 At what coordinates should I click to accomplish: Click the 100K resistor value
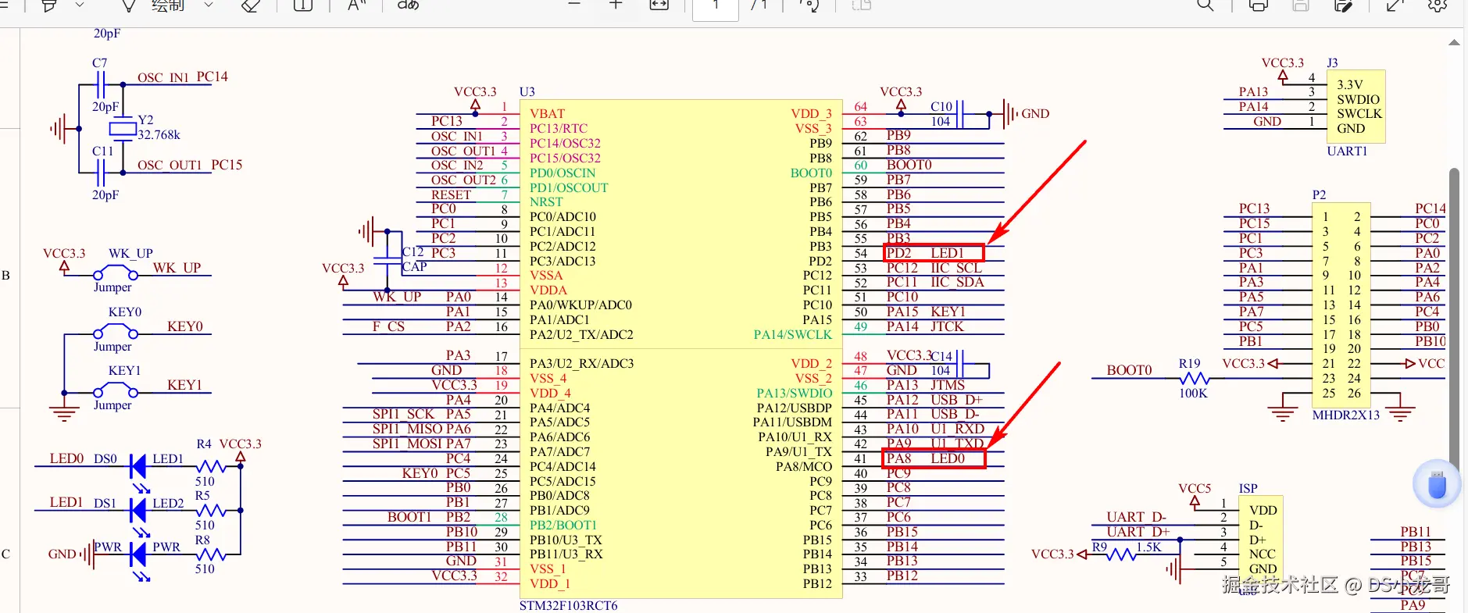click(1193, 393)
